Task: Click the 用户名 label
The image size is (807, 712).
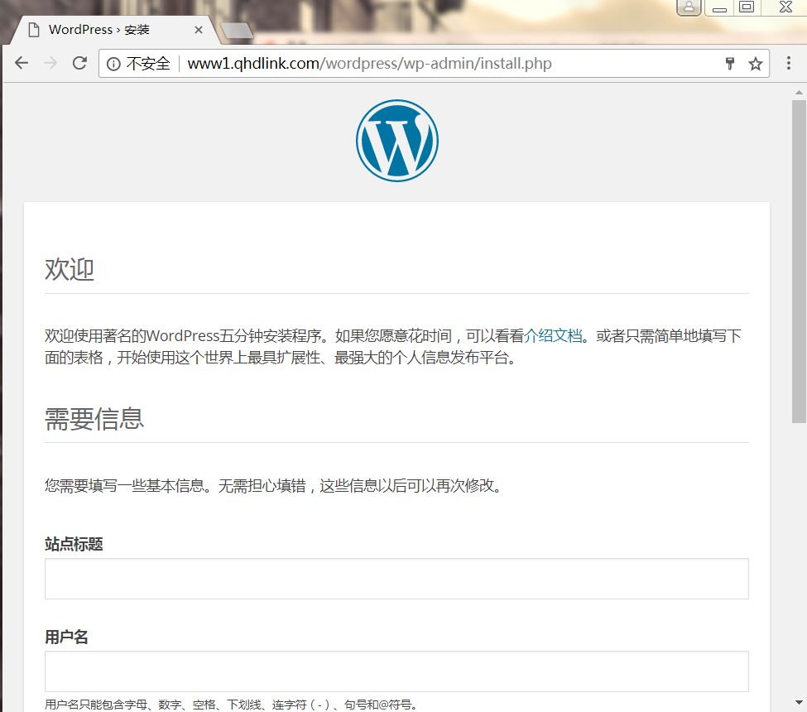Action: pos(66,637)
